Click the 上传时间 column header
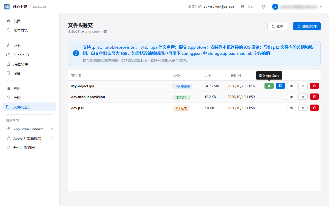The image size is (329, 206). point(234,75)
